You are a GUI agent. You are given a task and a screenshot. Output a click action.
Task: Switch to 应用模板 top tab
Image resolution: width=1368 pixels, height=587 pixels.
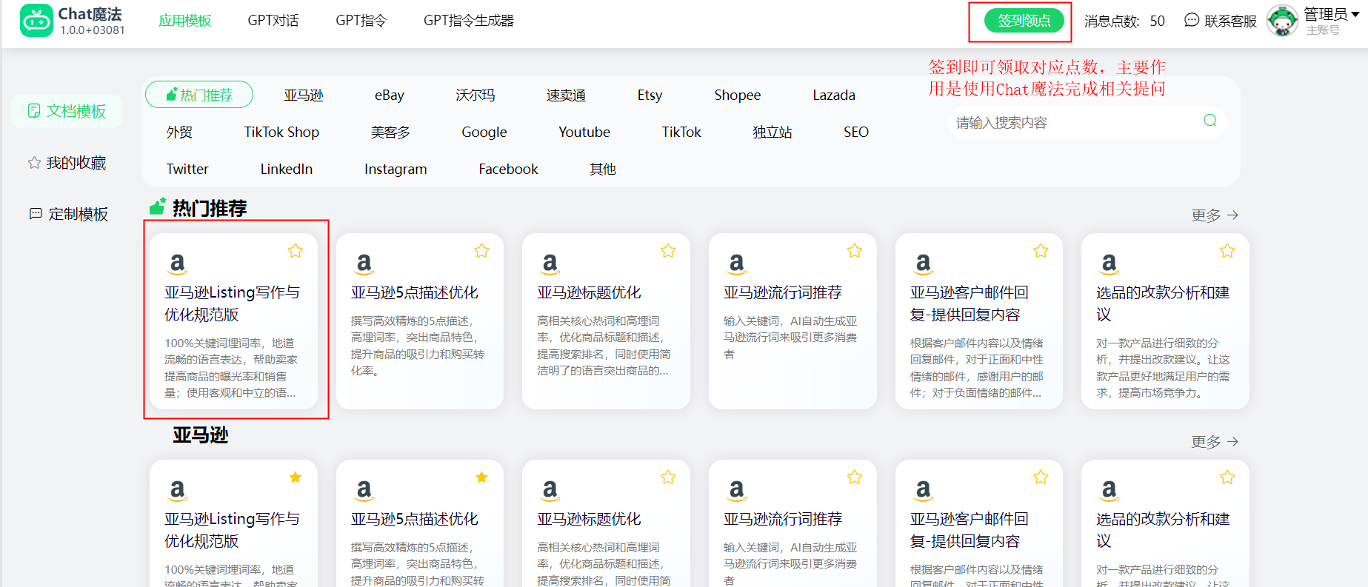point(185,21)
